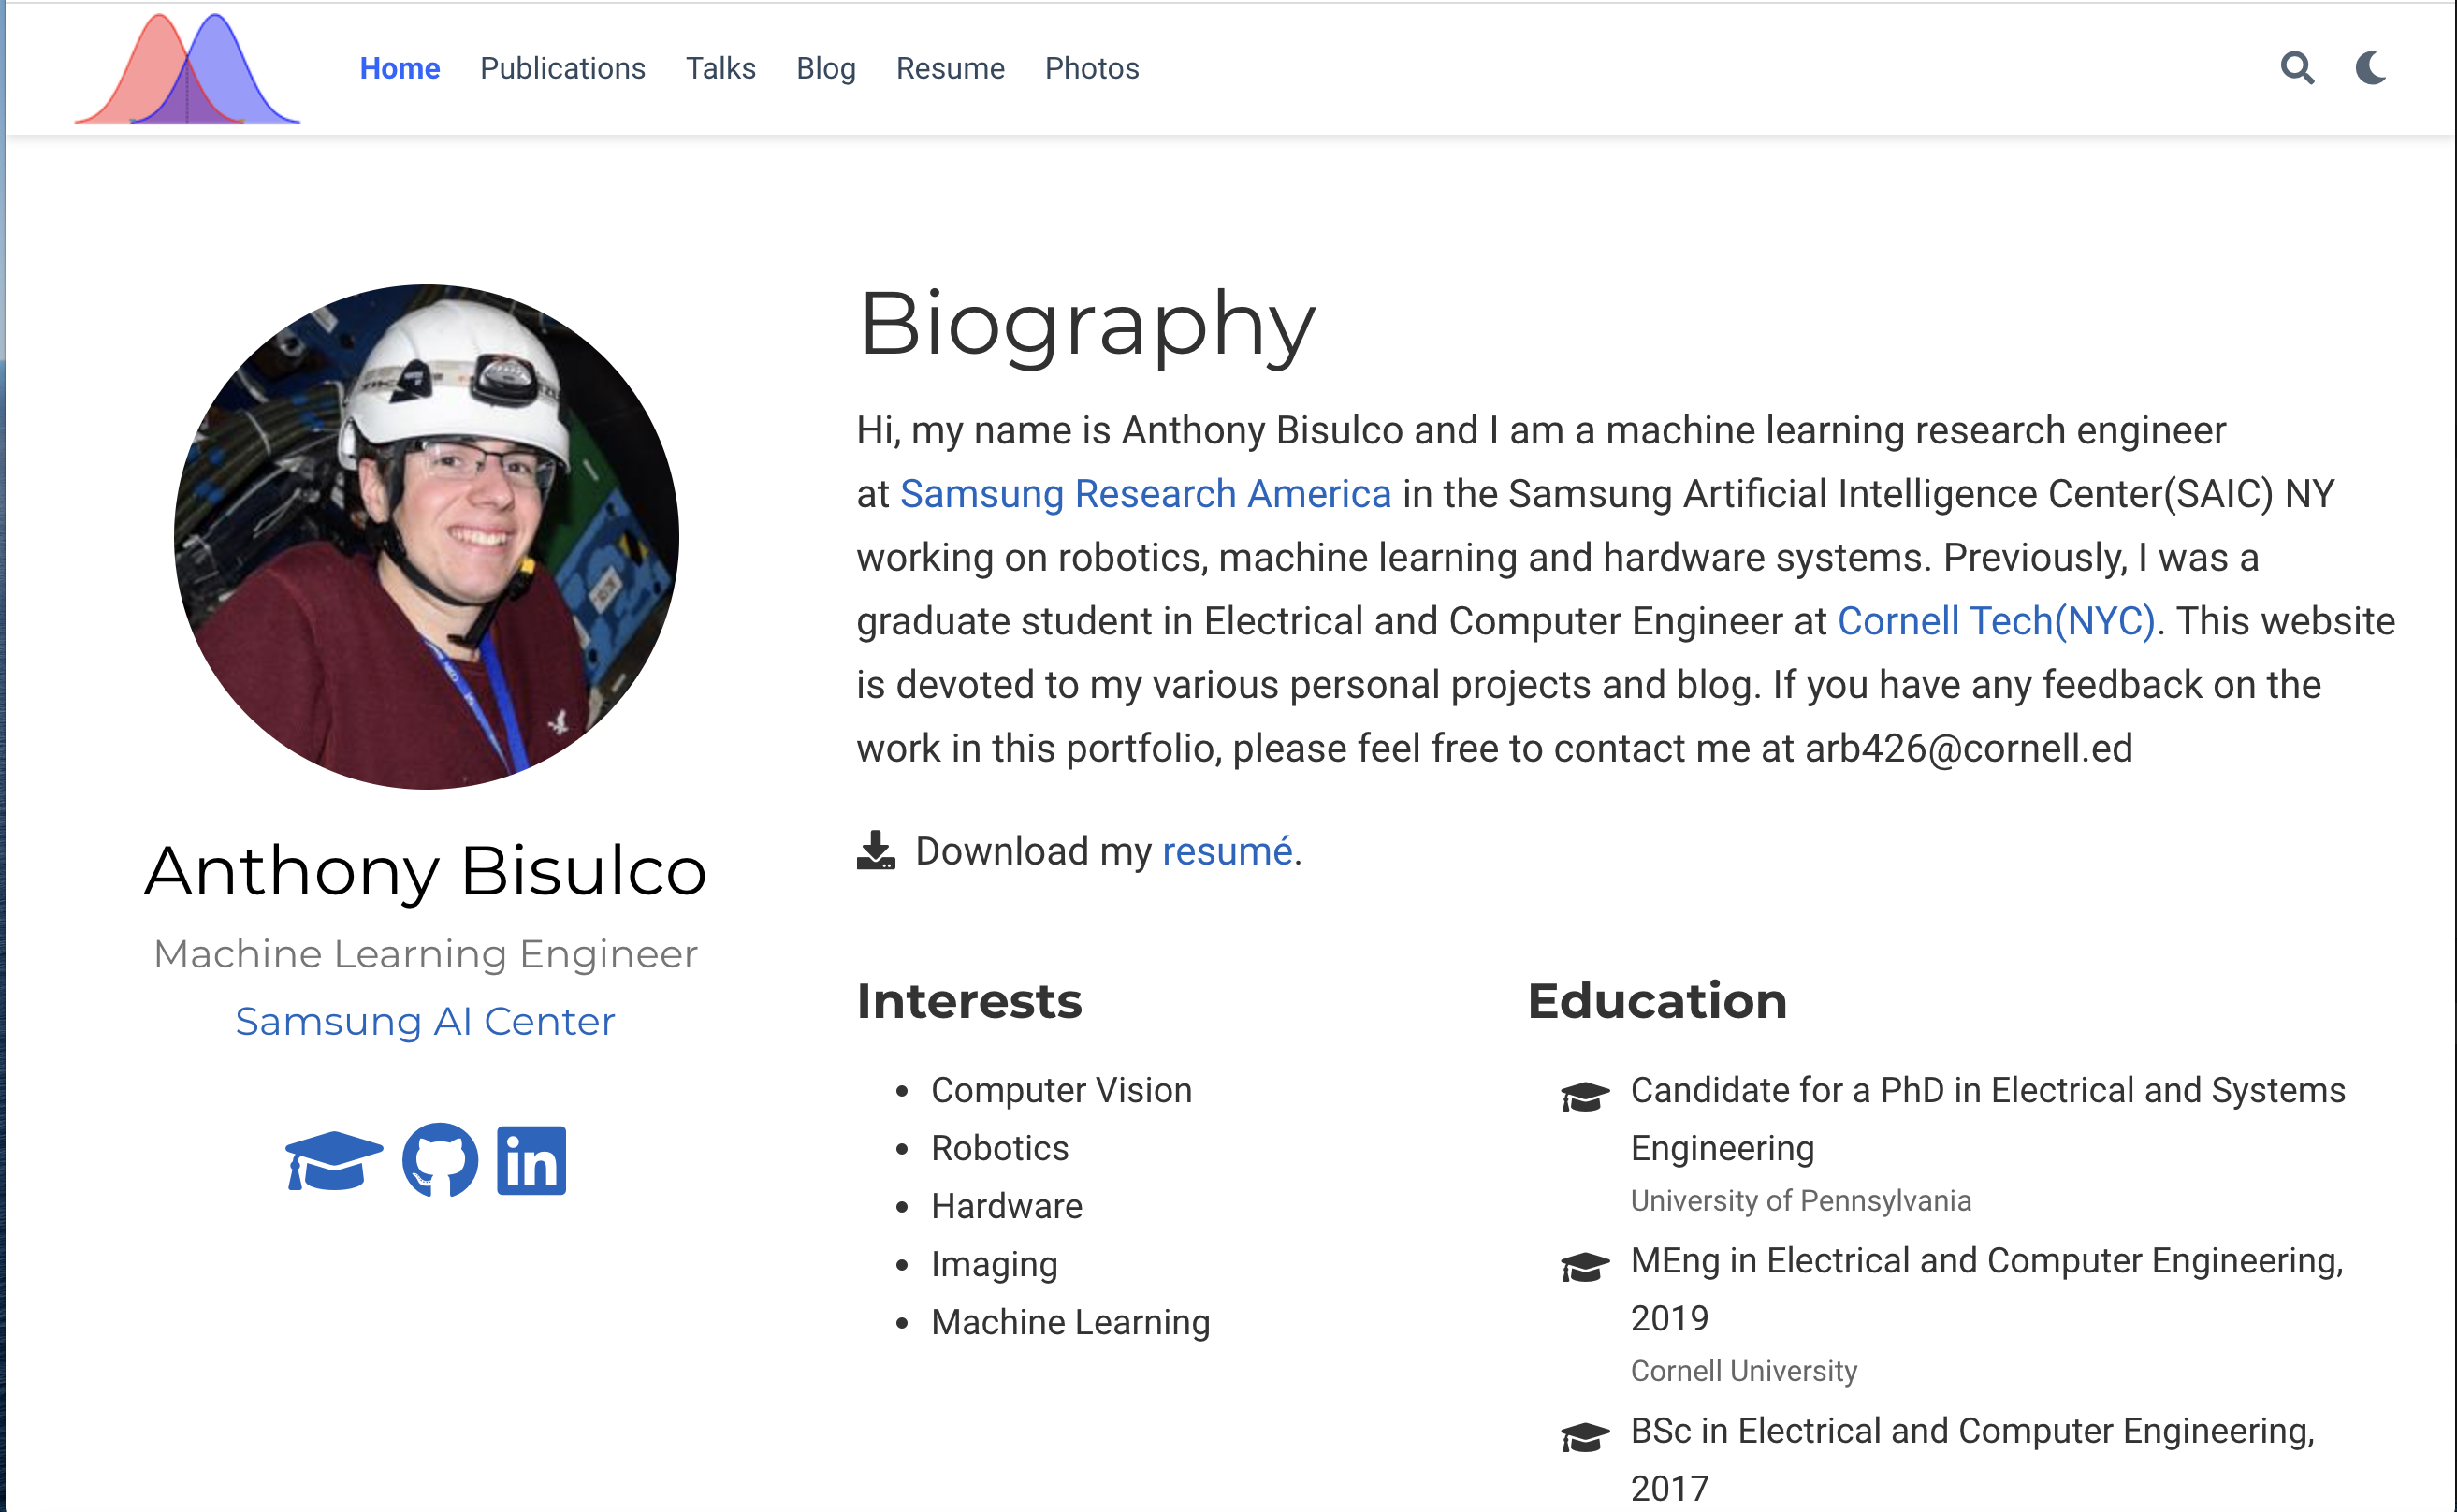Click Anthony Bisulco's circular profile photo
This screenshot has width=2457, height=1512.
[x=426, y=537]
